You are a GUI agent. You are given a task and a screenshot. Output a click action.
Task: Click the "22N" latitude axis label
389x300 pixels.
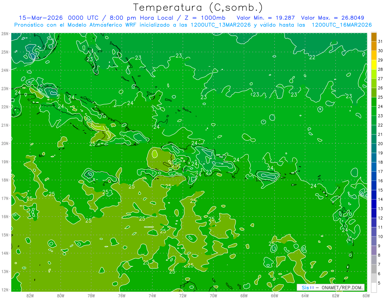[x=5, y=107]
